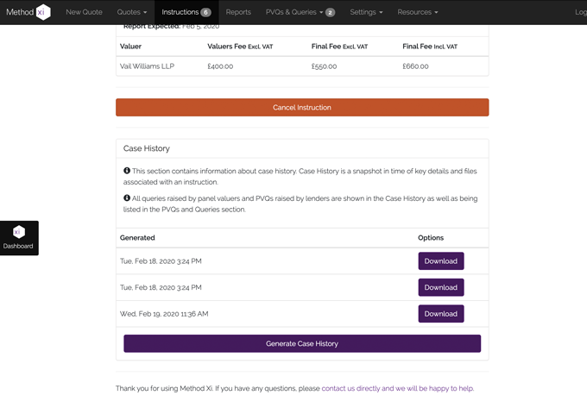Click the Instructions count badge 6
The width and height of the screenshot is (587, 414).
[x=205, y=12]
